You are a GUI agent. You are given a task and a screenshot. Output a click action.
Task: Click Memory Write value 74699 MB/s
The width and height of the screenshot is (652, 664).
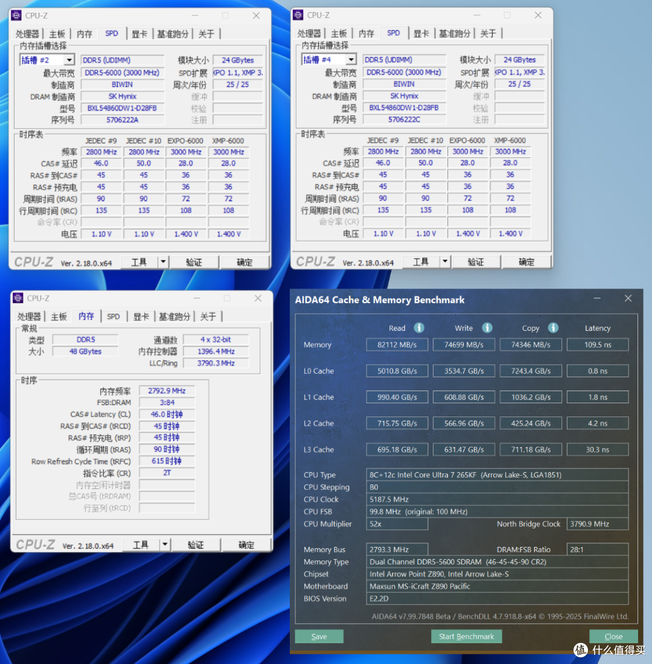tap(464, 345)
